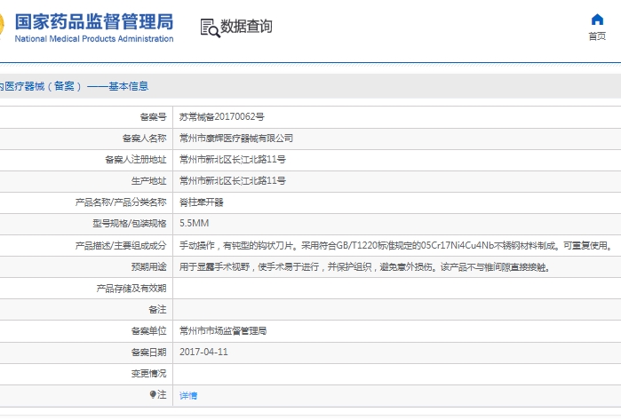Click the 数据查询 heading text
This screenshot has width=621, height=420.
(246, 27)
